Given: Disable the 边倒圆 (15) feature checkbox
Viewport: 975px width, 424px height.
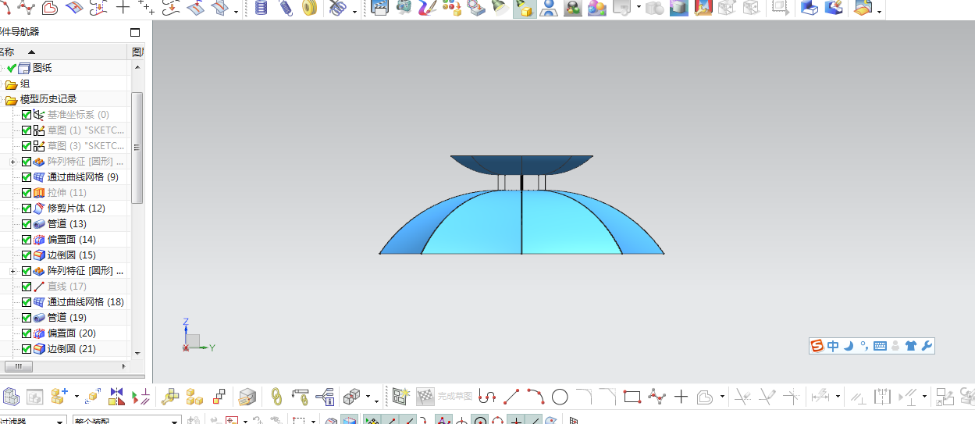Looking at the screenshot, I should 27,255.
